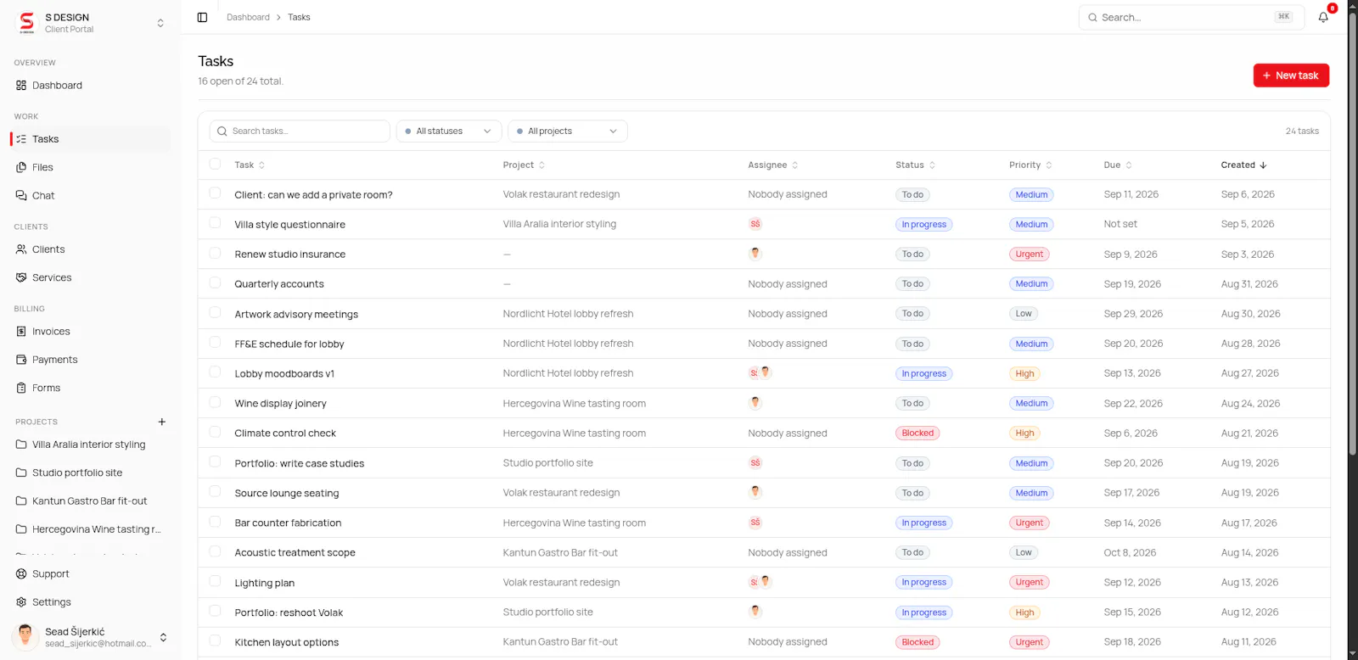Check the Lobby moodboards v1 task

pyautogui.click(x=215, y=372)
